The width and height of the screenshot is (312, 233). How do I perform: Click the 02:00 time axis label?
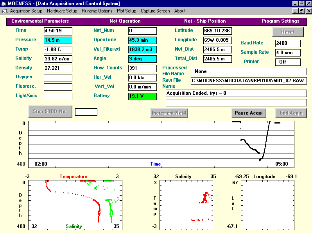coord(41,164)
